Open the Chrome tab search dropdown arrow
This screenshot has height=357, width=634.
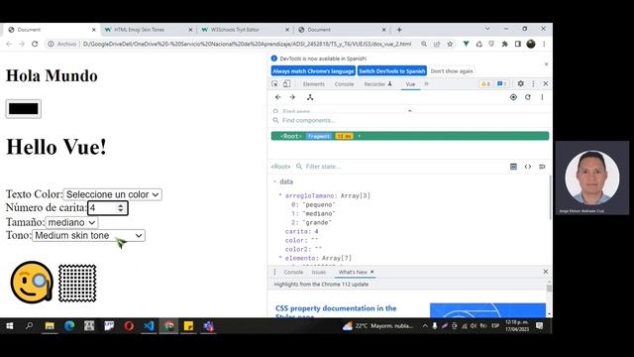point(487,29)
